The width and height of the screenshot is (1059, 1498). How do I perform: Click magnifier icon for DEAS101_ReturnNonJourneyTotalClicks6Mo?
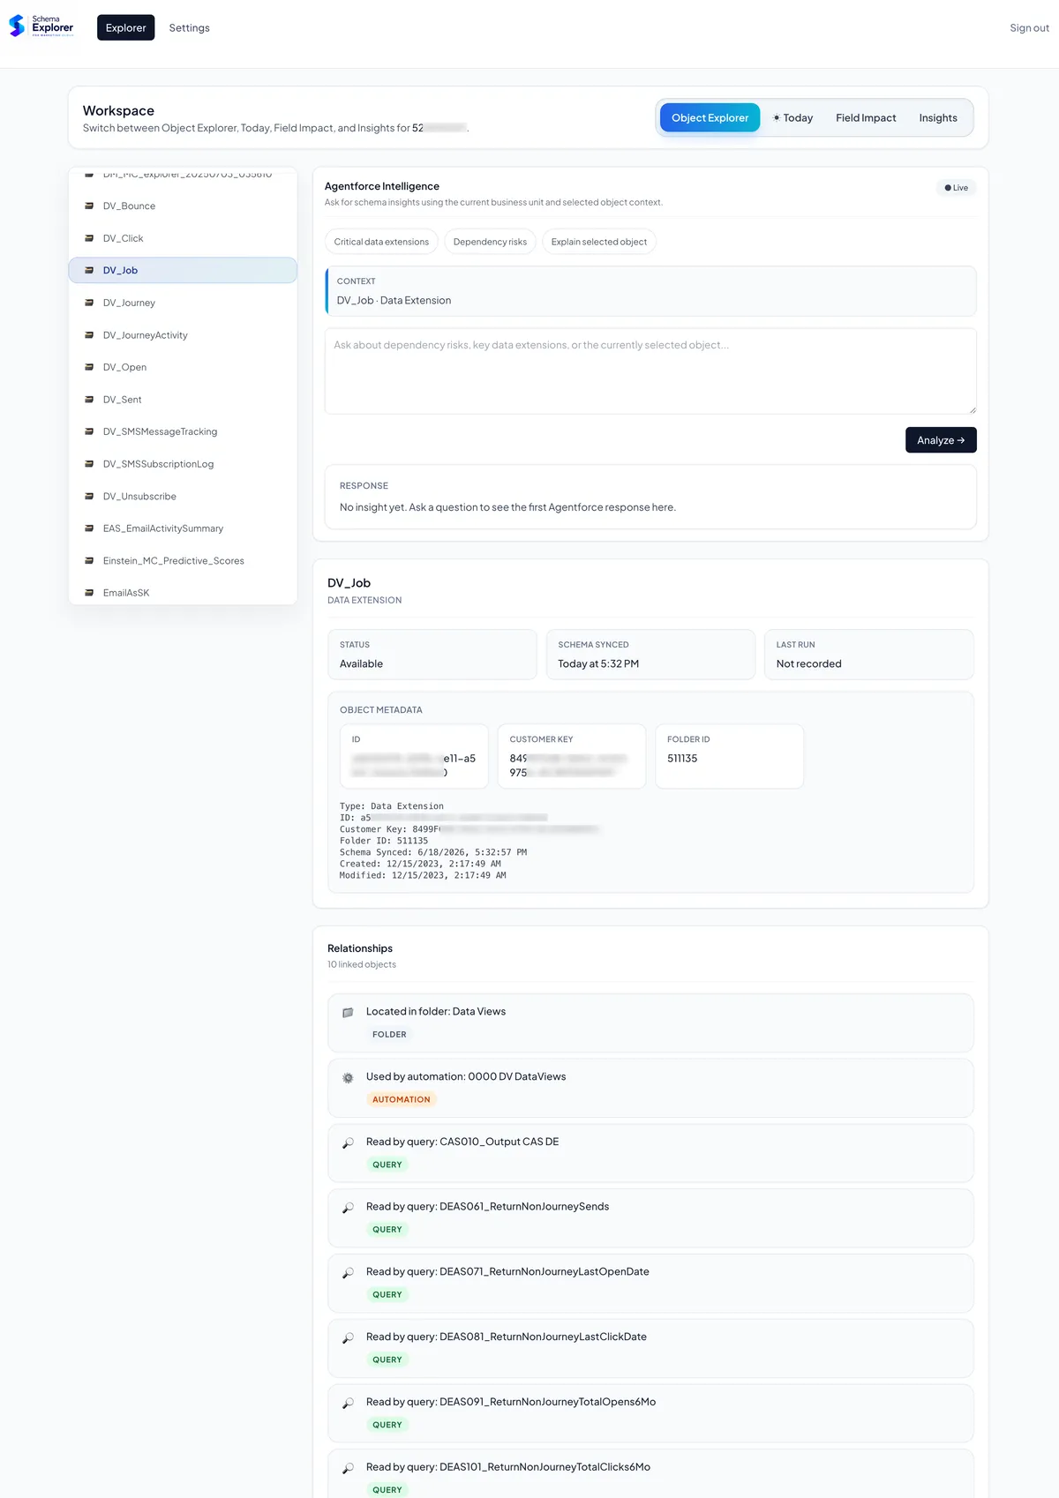(x=348, y=1469)
